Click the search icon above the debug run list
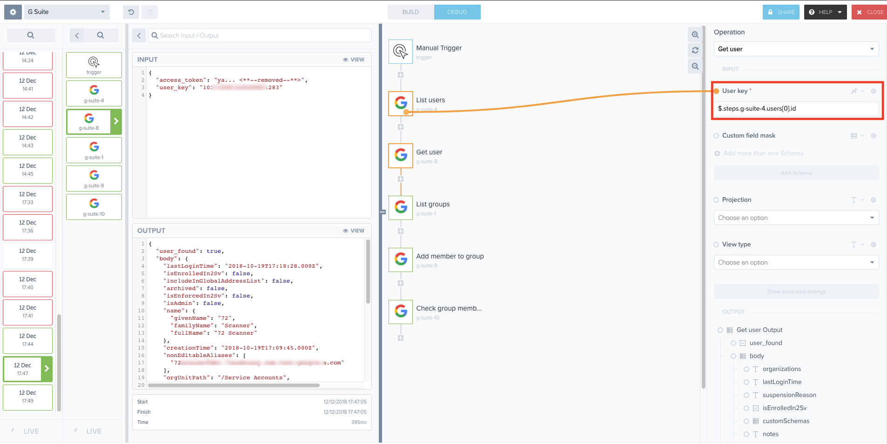The height and width of the screenshot is (444, 887). 31,35
